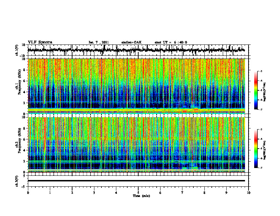Select the Jan. 7, 2021 date label
The image size is (280, 216).
click(99, 42)
